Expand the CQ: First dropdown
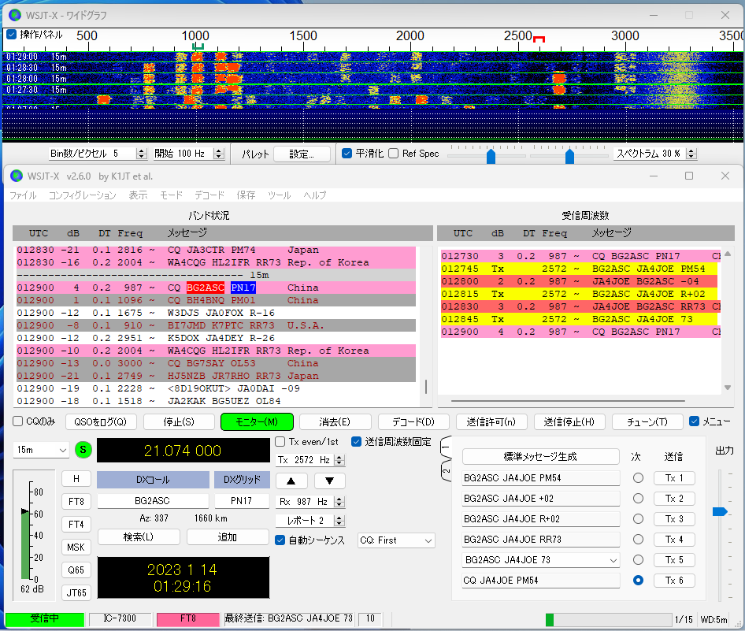Image resolution: width=745 pixels, height=631 pixels. [x=396, y=540]
